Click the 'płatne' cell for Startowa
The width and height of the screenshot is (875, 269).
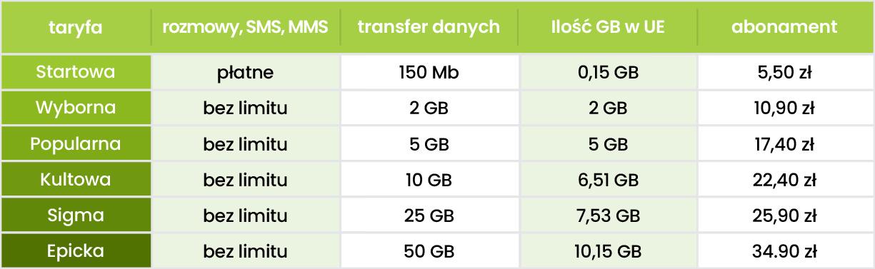tap(245, 73)
